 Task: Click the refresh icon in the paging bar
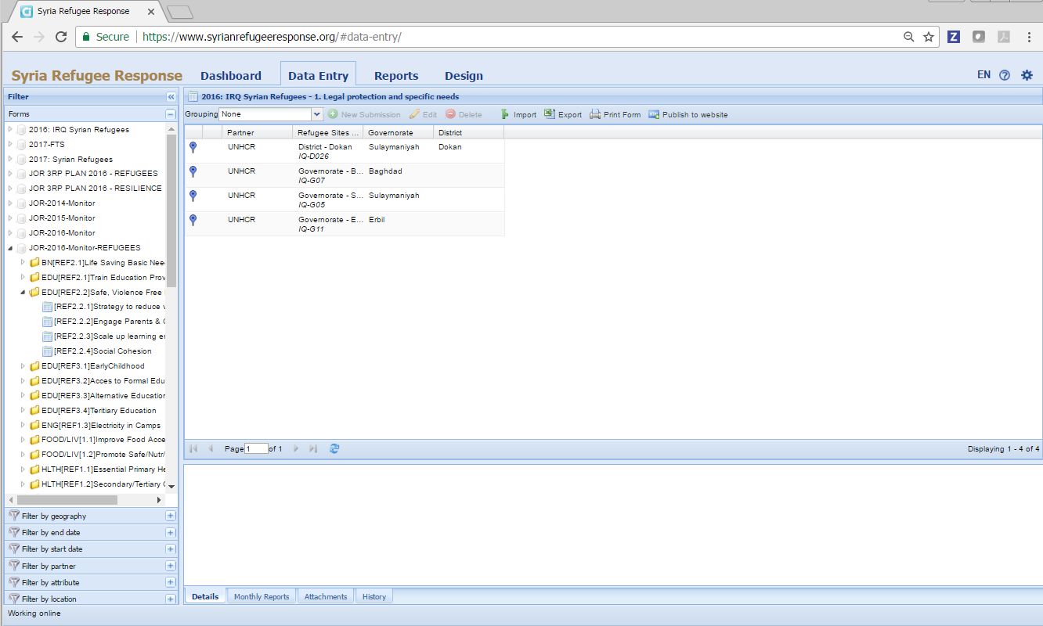334,448
